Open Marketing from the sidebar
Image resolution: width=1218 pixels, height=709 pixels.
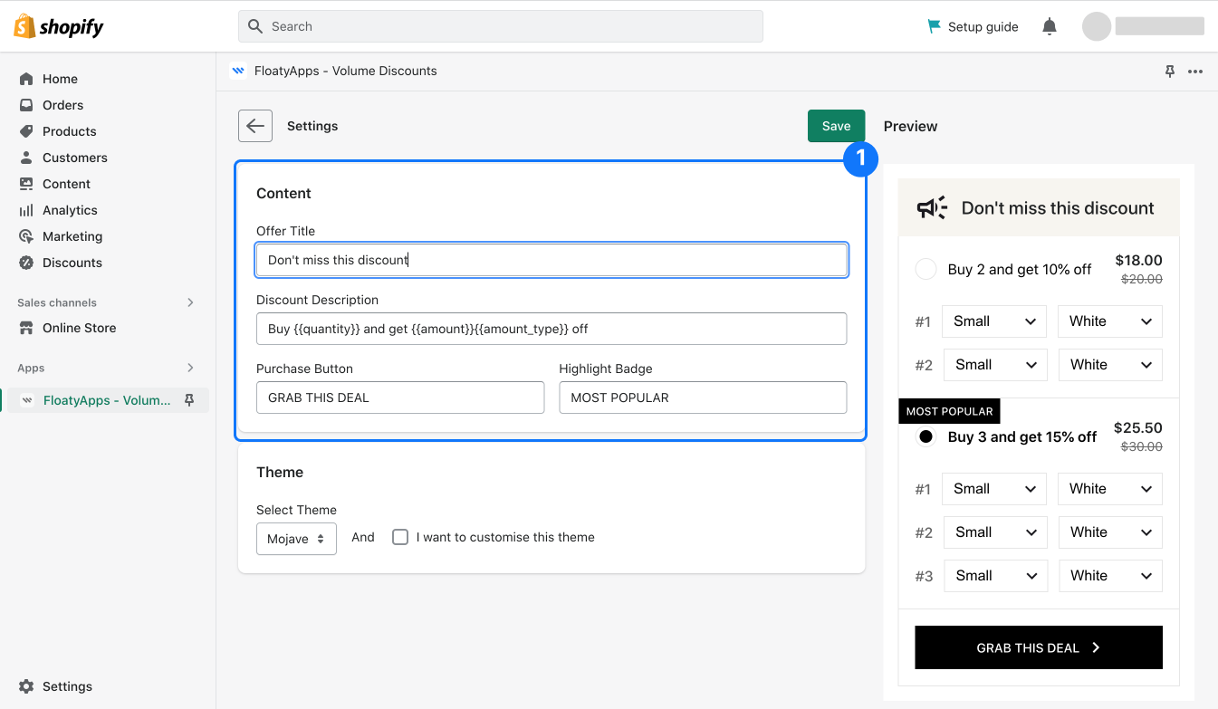click(x=71, y=235)
